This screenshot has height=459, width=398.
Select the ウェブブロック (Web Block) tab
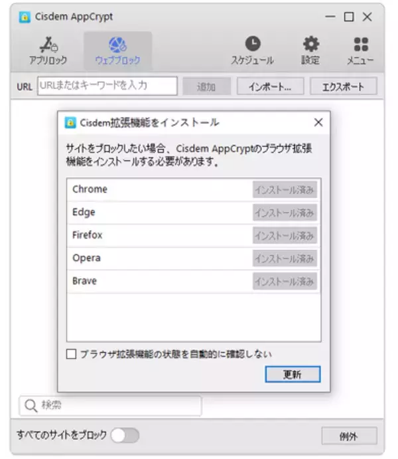coord(117,51)
